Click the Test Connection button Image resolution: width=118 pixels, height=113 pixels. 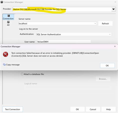[x=13, y=109]
